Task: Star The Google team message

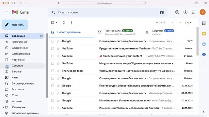Action: click(58, 71)
